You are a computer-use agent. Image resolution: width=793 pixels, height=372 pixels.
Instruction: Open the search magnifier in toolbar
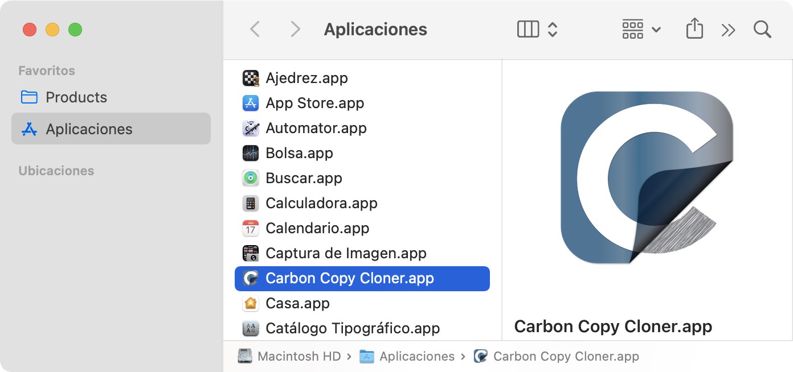(762, 29)
